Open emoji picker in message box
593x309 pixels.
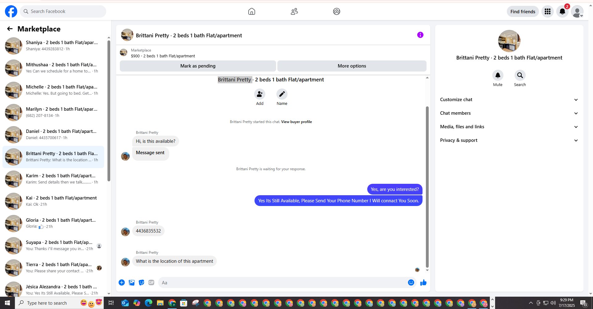click(x=411, y=282)
